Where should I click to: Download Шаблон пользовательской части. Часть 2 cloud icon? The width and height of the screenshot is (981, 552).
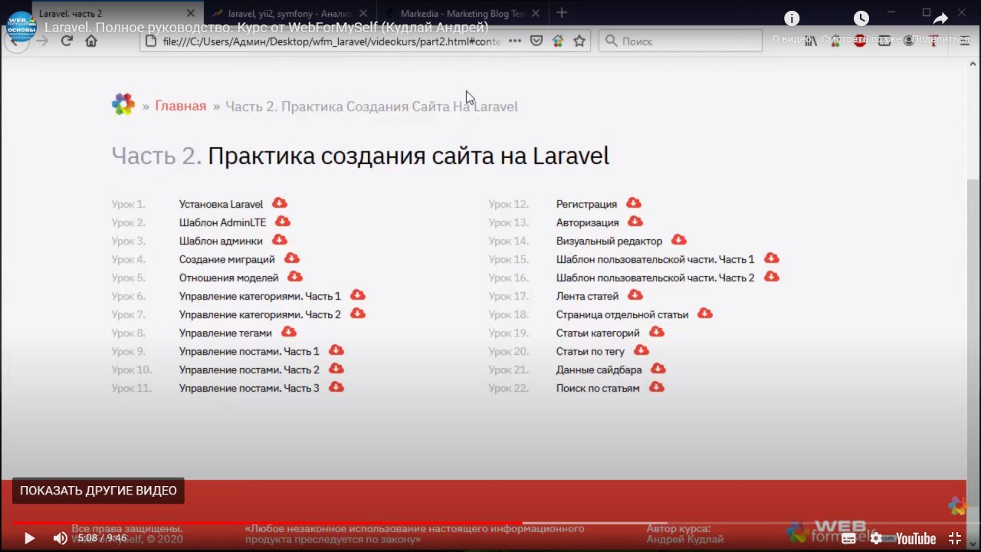[772, 277]
